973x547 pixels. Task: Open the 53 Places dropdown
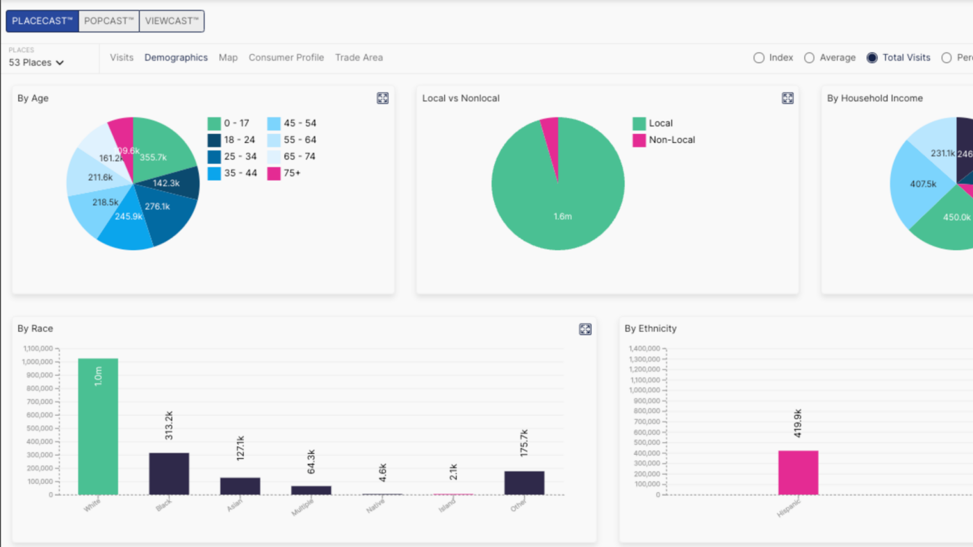click(x=36, y=62)
